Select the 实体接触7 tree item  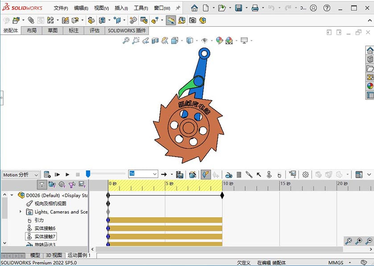(45, 237)
